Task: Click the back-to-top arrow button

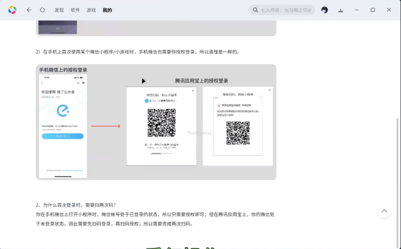Action: (384, 211)
